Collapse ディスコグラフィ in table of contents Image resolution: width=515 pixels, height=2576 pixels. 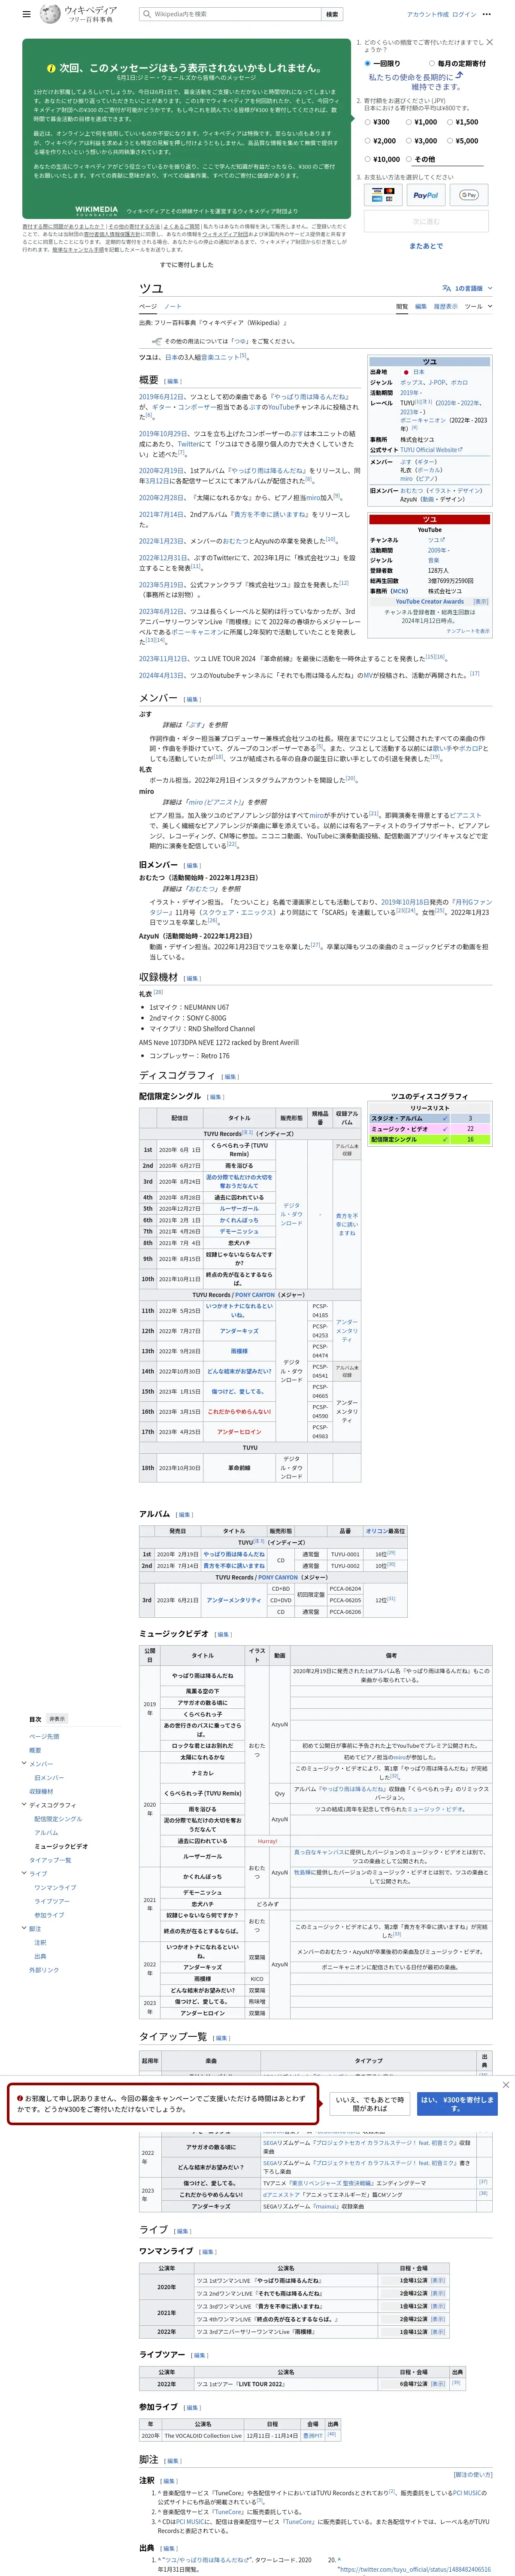pos(24,1805)
